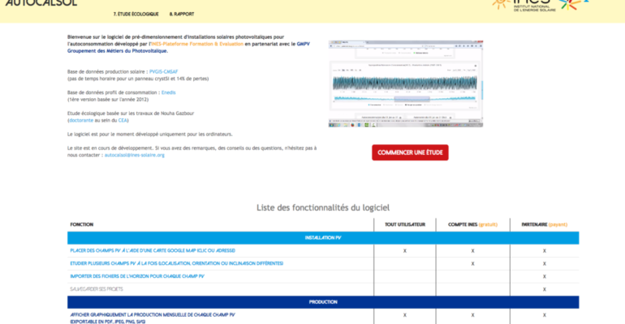Click the Fonction column header
This screenshot has height=324, width=625.
pyautogui.click(x=82, y=224)
